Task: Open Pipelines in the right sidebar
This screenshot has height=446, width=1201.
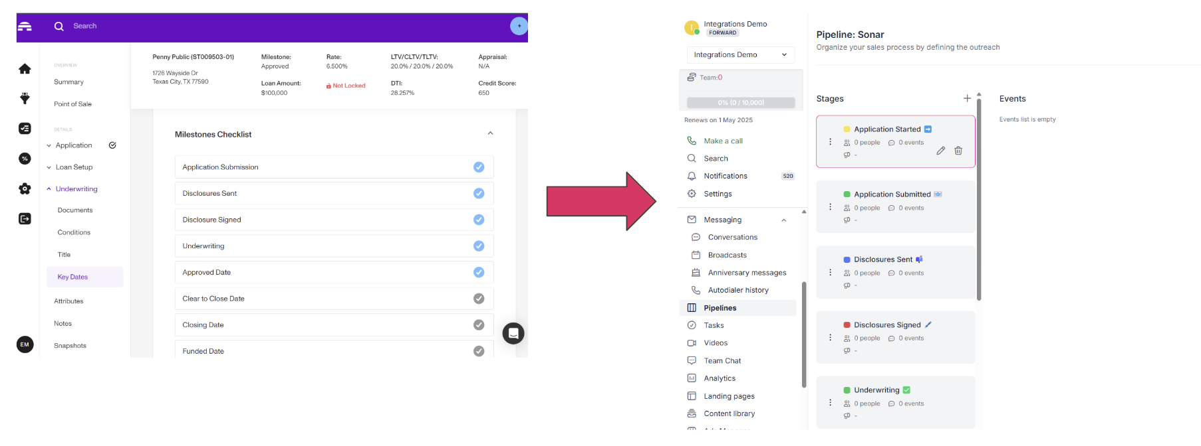Action: coord(737,308)
